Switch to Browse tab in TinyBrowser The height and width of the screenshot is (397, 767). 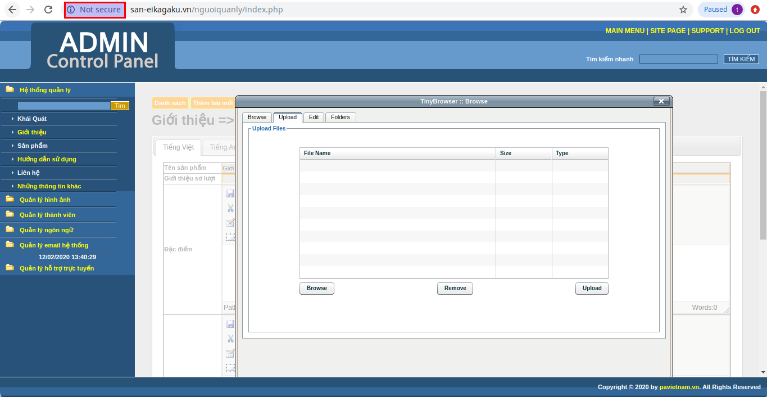tap(257, 118)
